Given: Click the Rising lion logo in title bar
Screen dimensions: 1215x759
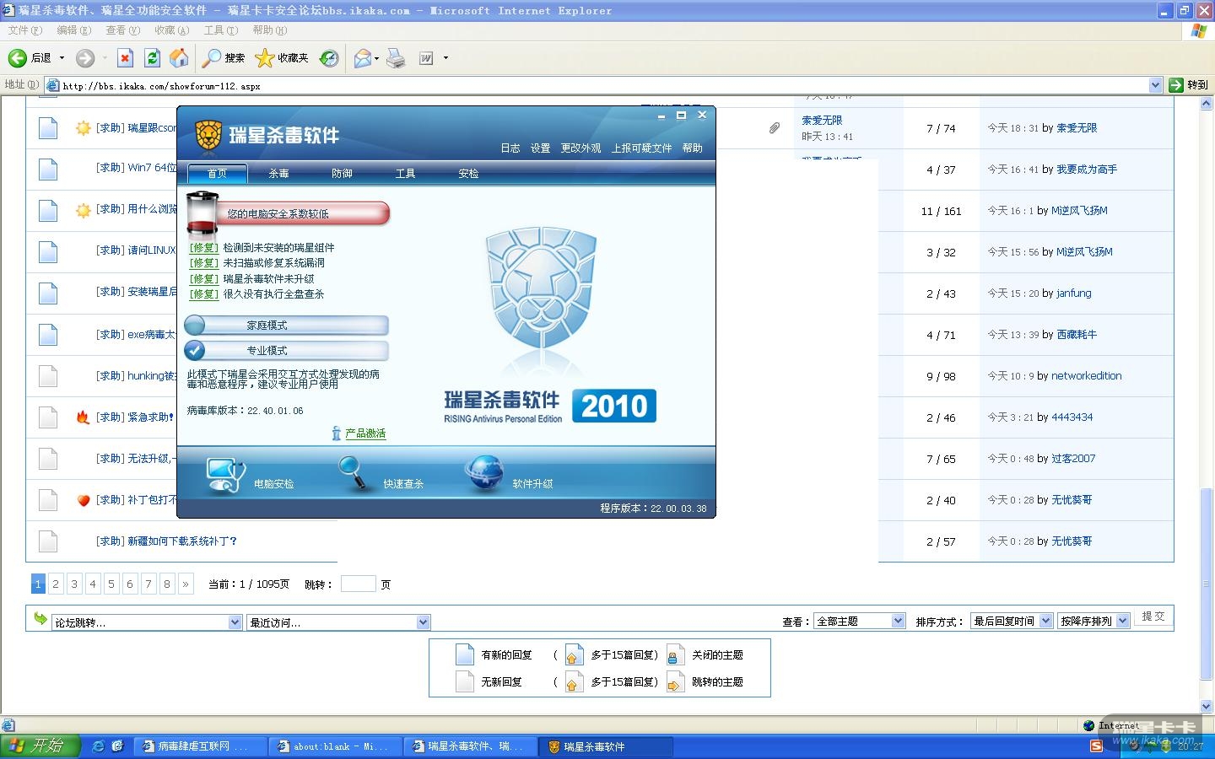Looking at the screenshot, I should click(x=208, y=135).
